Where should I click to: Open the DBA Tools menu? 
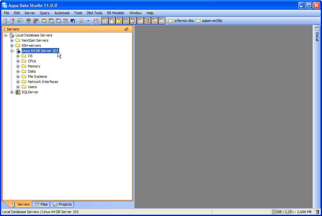click(94, 13)
